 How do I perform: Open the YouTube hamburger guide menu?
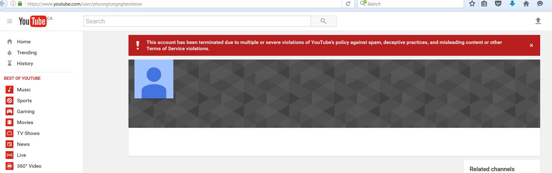[10, 21]
